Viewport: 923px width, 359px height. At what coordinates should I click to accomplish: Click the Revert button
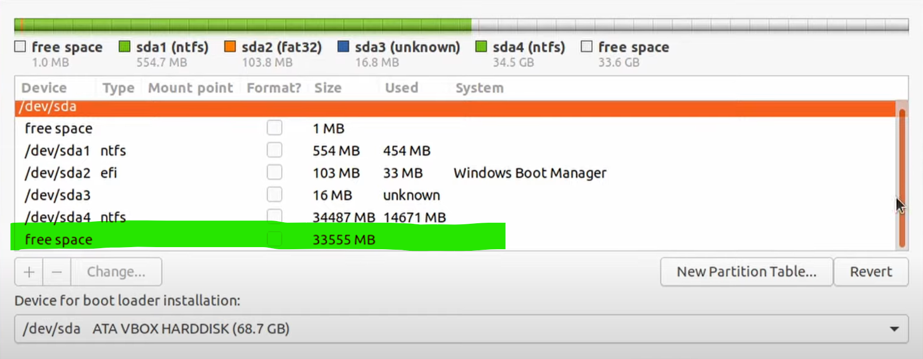click(x=870, y=272)
